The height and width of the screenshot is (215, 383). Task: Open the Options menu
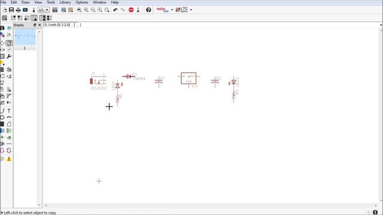click(82, 2)
